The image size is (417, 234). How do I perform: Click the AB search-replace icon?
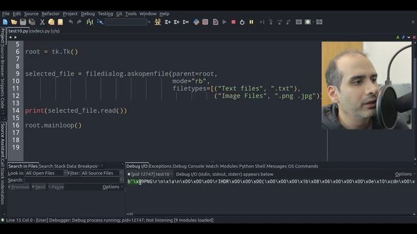(x=158, y=22)
